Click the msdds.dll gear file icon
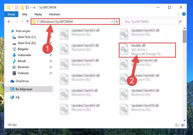The height and width of the screenshot is (135, 193). click(124, 49)
